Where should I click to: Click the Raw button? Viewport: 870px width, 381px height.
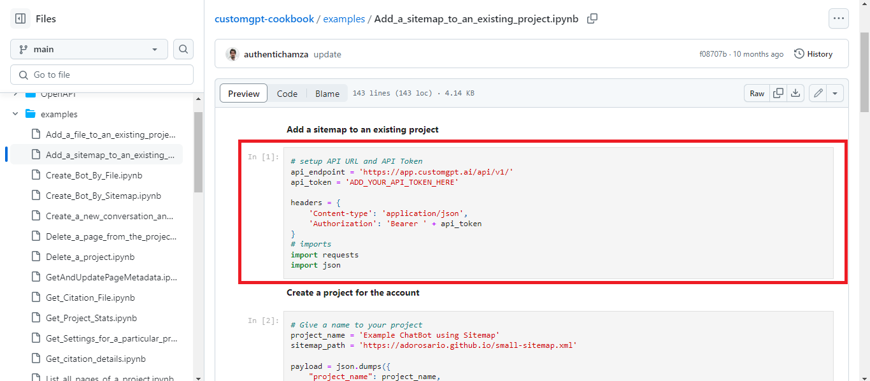[x=757, y=93]
